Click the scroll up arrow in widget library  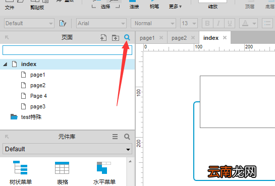pyautogui.click(x=130, y=161)
